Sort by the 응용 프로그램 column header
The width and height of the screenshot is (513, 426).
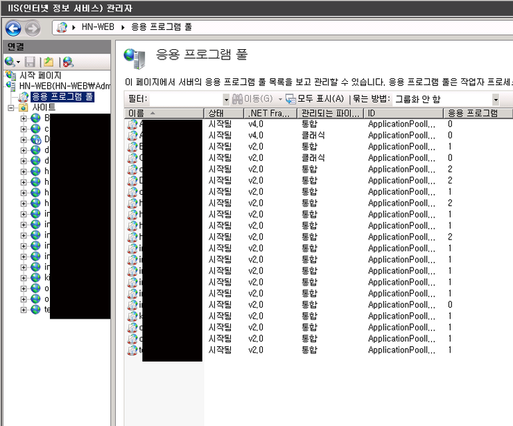(x=478, y=114)
